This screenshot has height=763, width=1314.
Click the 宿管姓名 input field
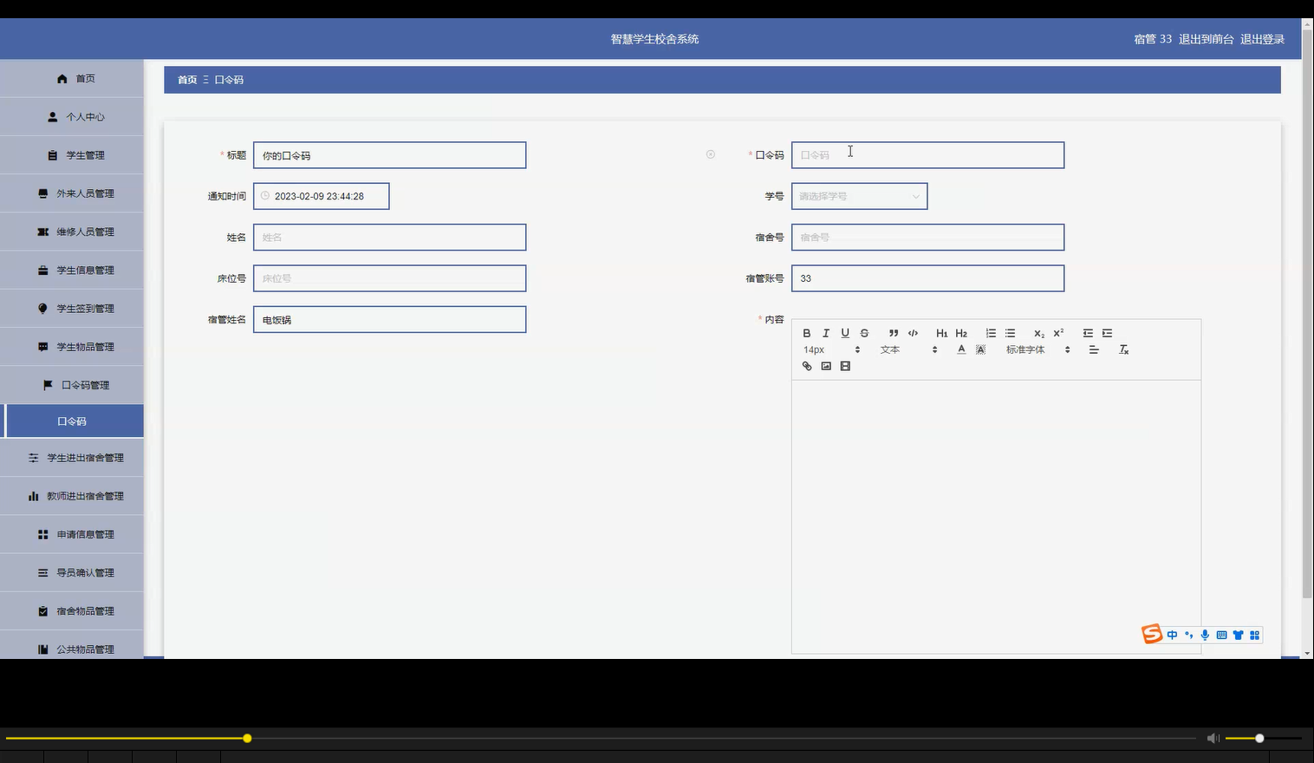pyautogui.click(x=389, y=319)
